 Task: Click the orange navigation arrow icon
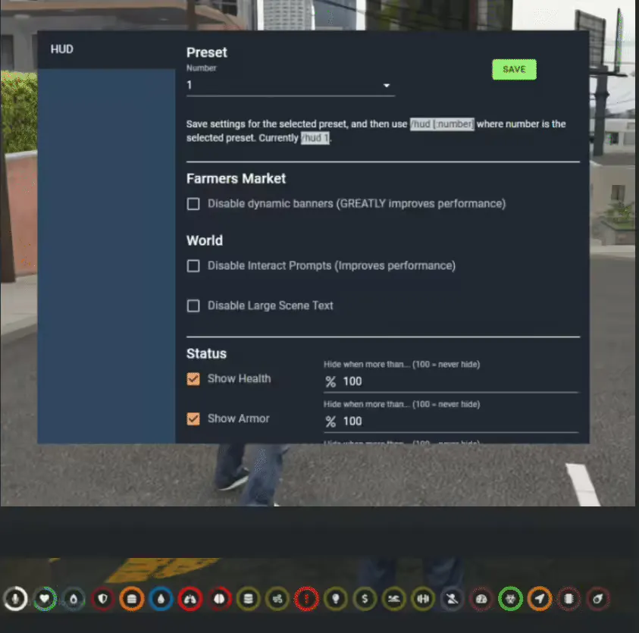540,599
